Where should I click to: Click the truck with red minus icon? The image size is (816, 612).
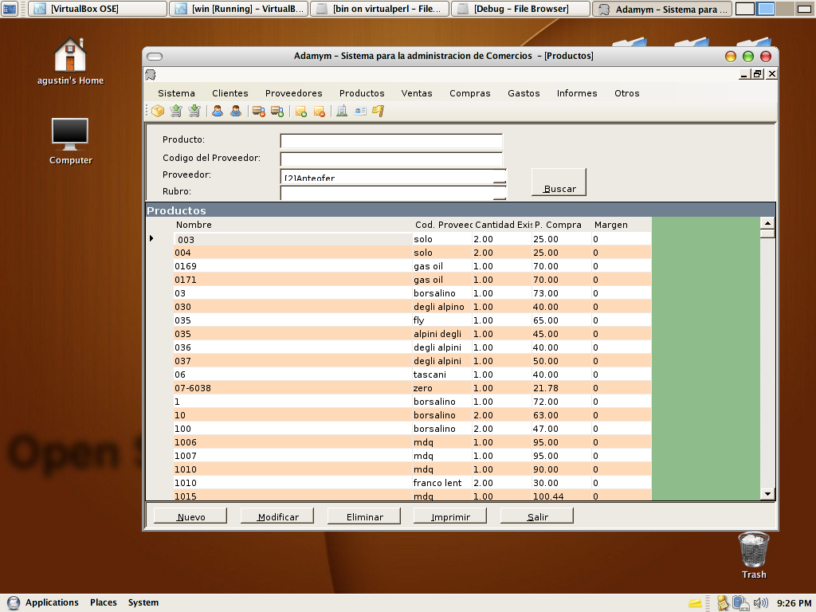tap(259, 111)
